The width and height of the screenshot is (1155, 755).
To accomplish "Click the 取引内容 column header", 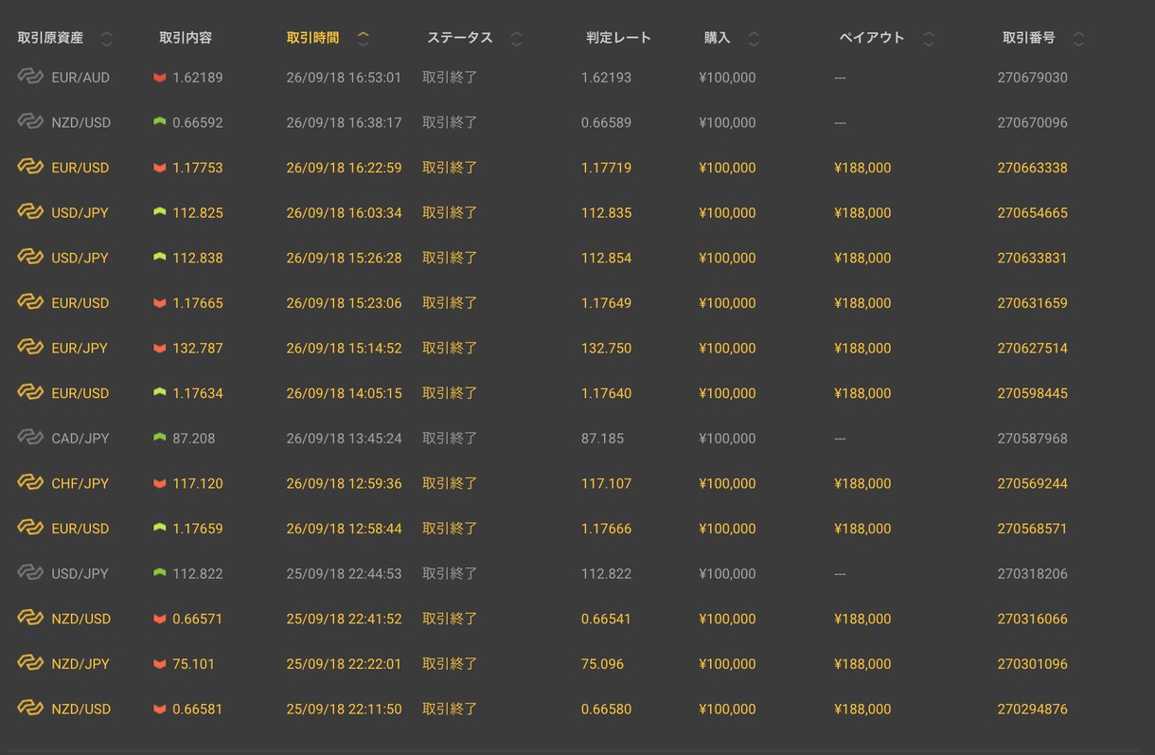I will tap(186, 38).
